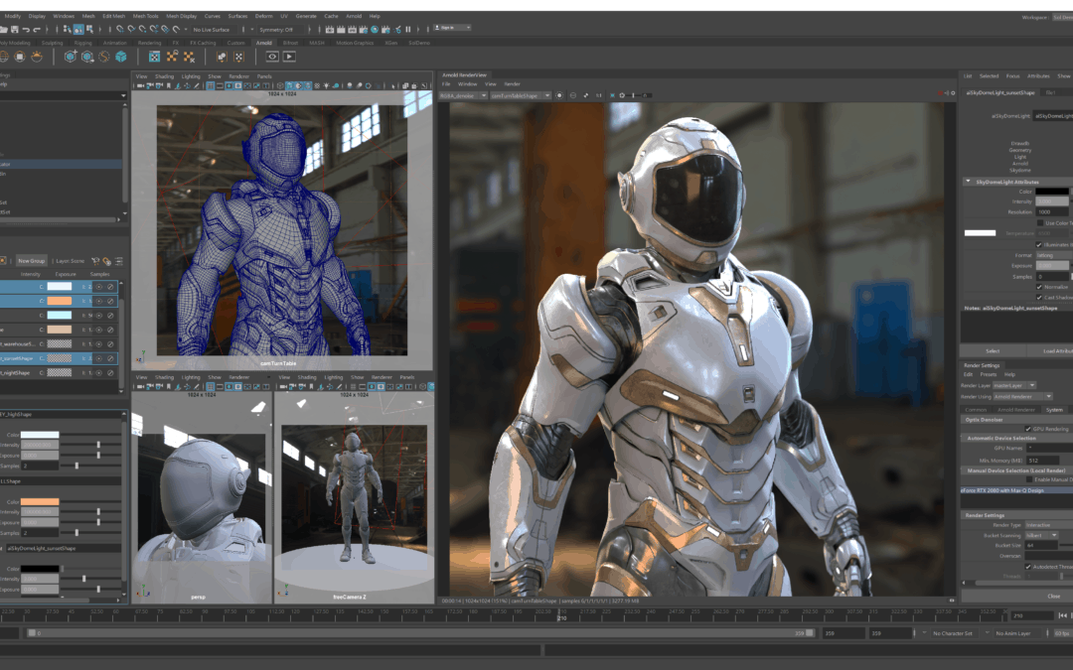Image resolution: width=1073 pixels, height=670 pixels.
Task: Click the select camera icon in camTurnTable viewport
Action: (140, 86)
